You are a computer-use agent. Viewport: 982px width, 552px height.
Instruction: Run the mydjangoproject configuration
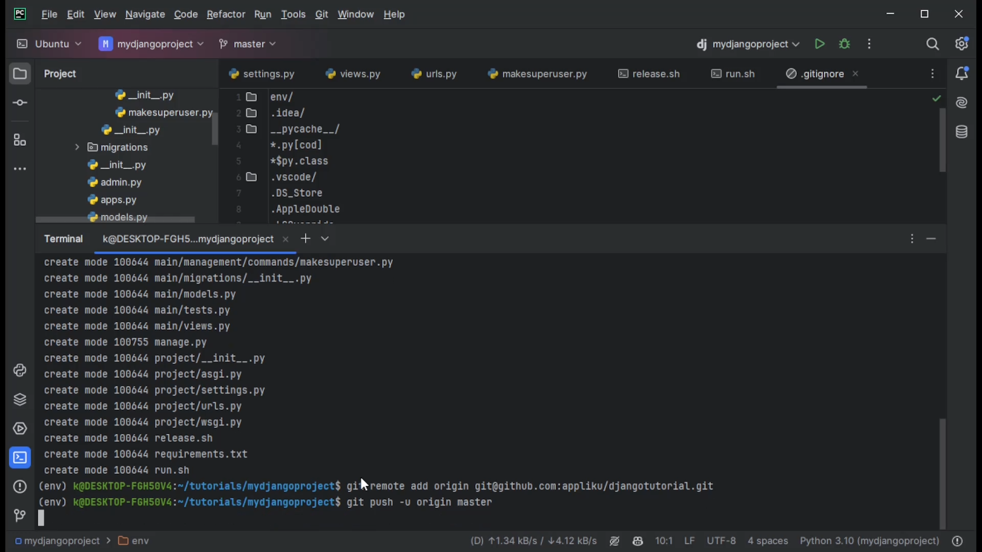coord(819,44)
